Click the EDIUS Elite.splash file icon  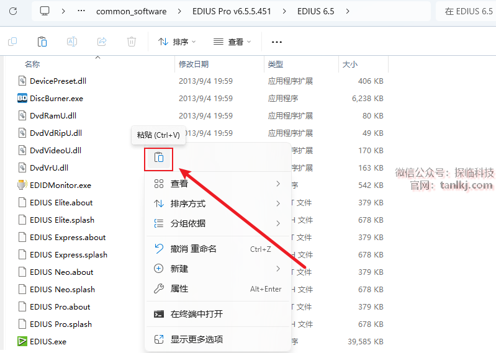coord(22,220)
